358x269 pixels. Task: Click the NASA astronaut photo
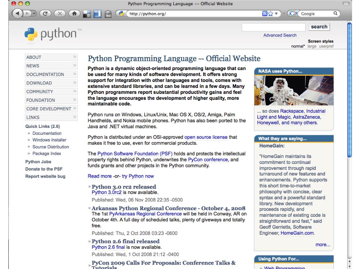coord(294,91)
